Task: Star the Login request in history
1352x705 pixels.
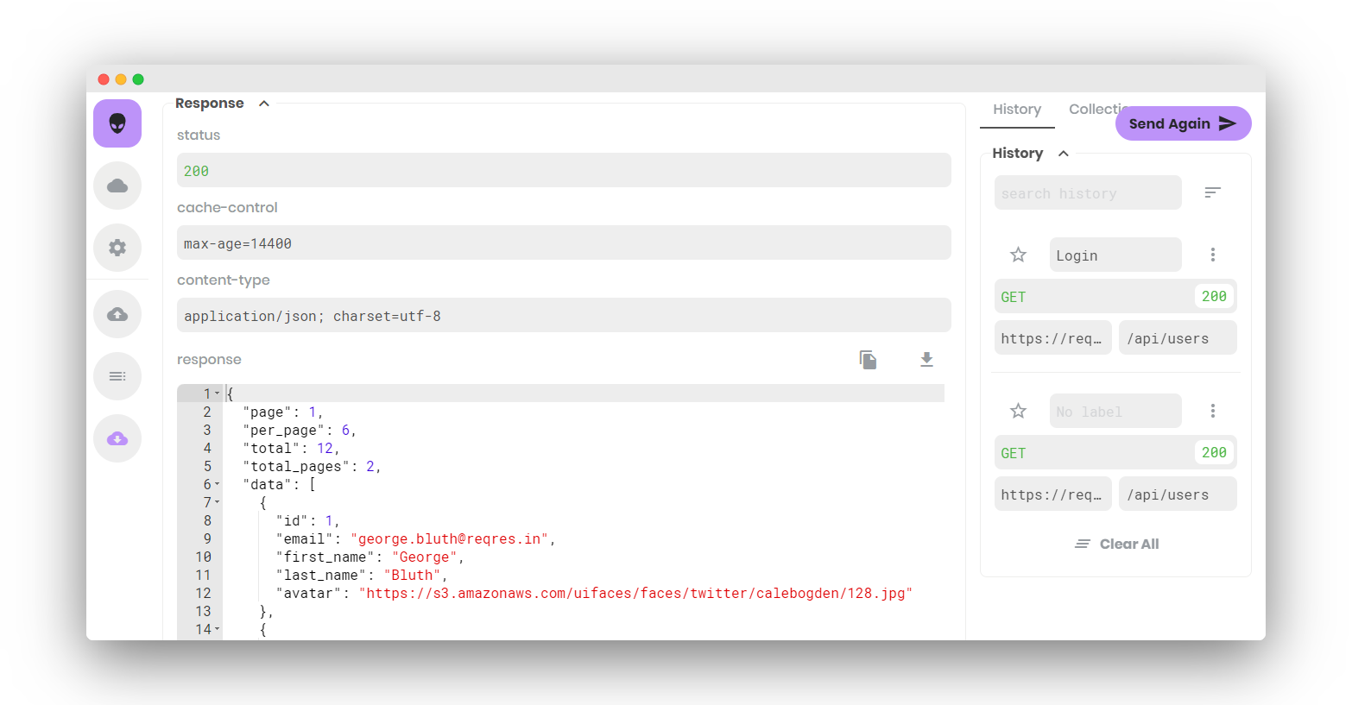Action: [1018, 255]
